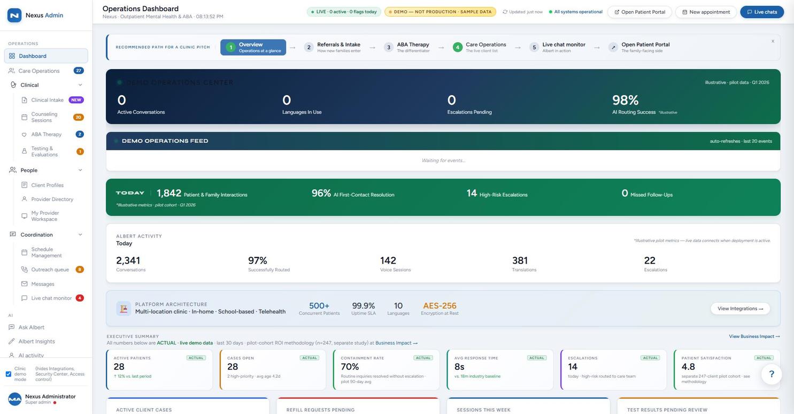The height and width of the screenshot is (414, 794).
Task: Open Provider Directory in sidebar
Action: (52, 199)
